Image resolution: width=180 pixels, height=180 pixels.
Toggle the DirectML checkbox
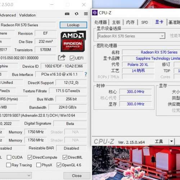click(65, 157)
